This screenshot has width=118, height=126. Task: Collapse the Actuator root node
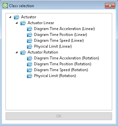coord(10,17)
